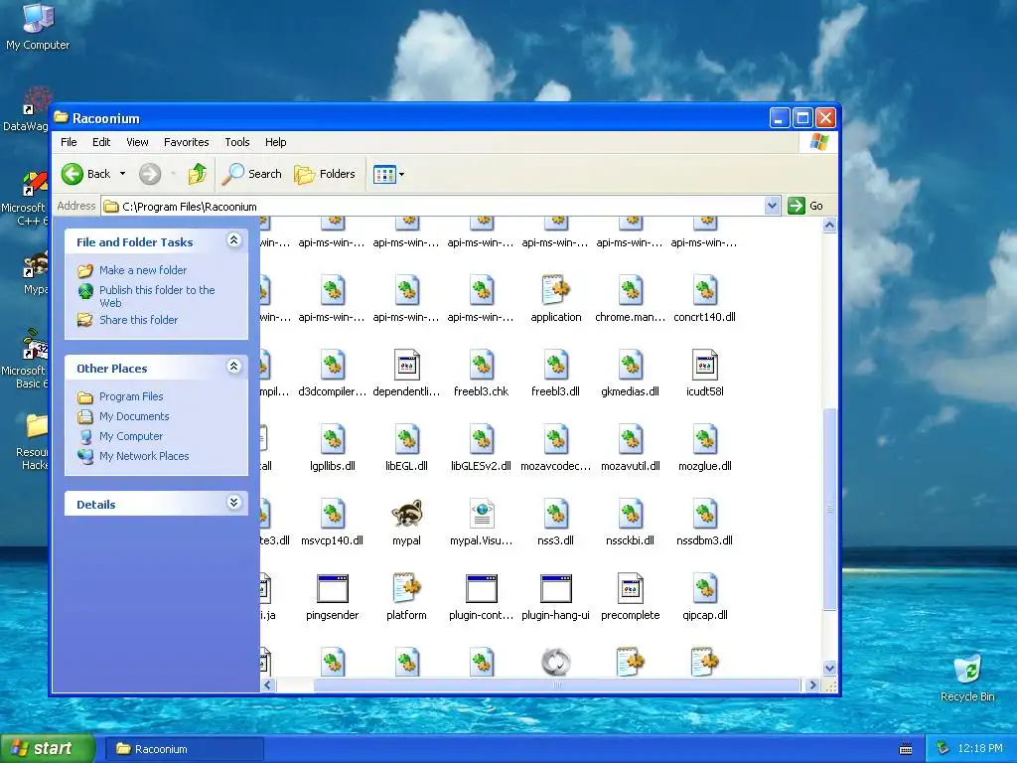The width and height of the screenshot is (1017, 763).
Task: Open the Search pane
Action: click(x=252, y=174)
